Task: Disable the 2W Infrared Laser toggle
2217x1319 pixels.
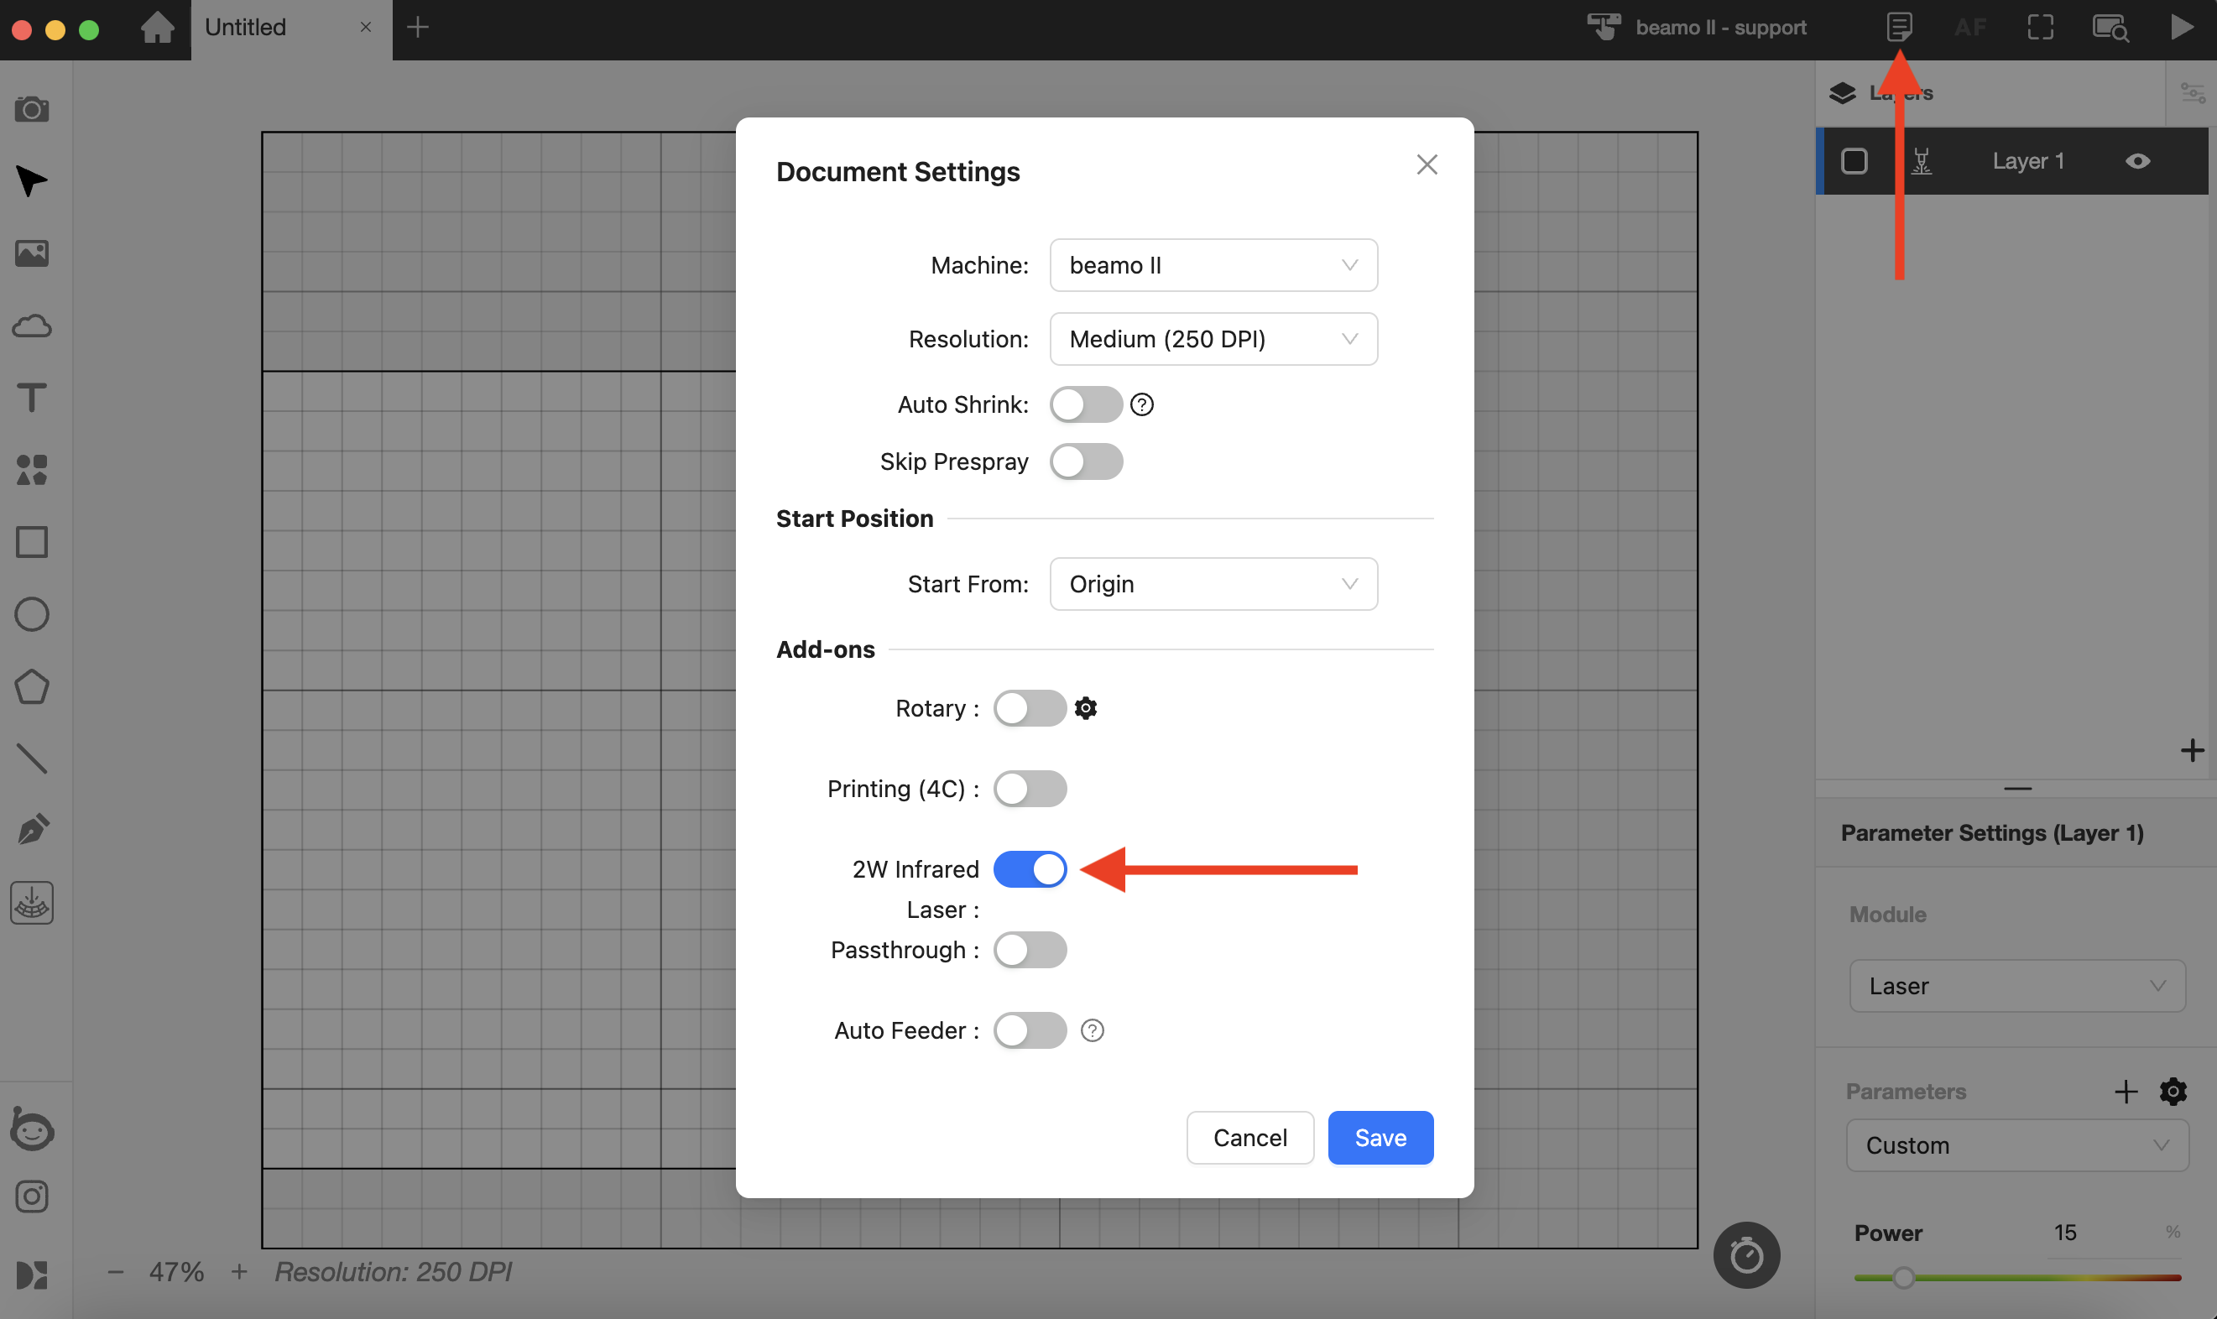Action: coord(1030,869)
